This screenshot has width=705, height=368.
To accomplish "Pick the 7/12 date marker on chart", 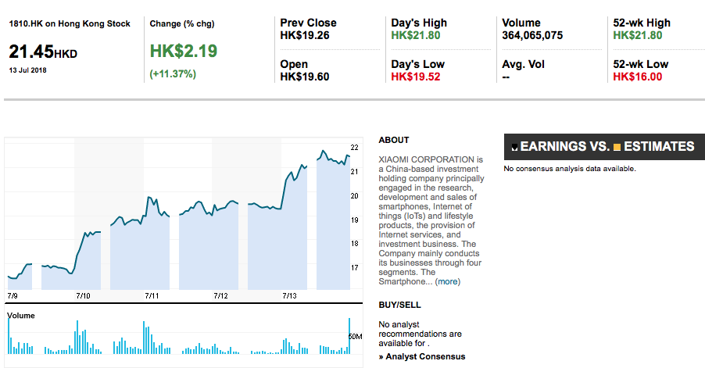I will (220, 296).
